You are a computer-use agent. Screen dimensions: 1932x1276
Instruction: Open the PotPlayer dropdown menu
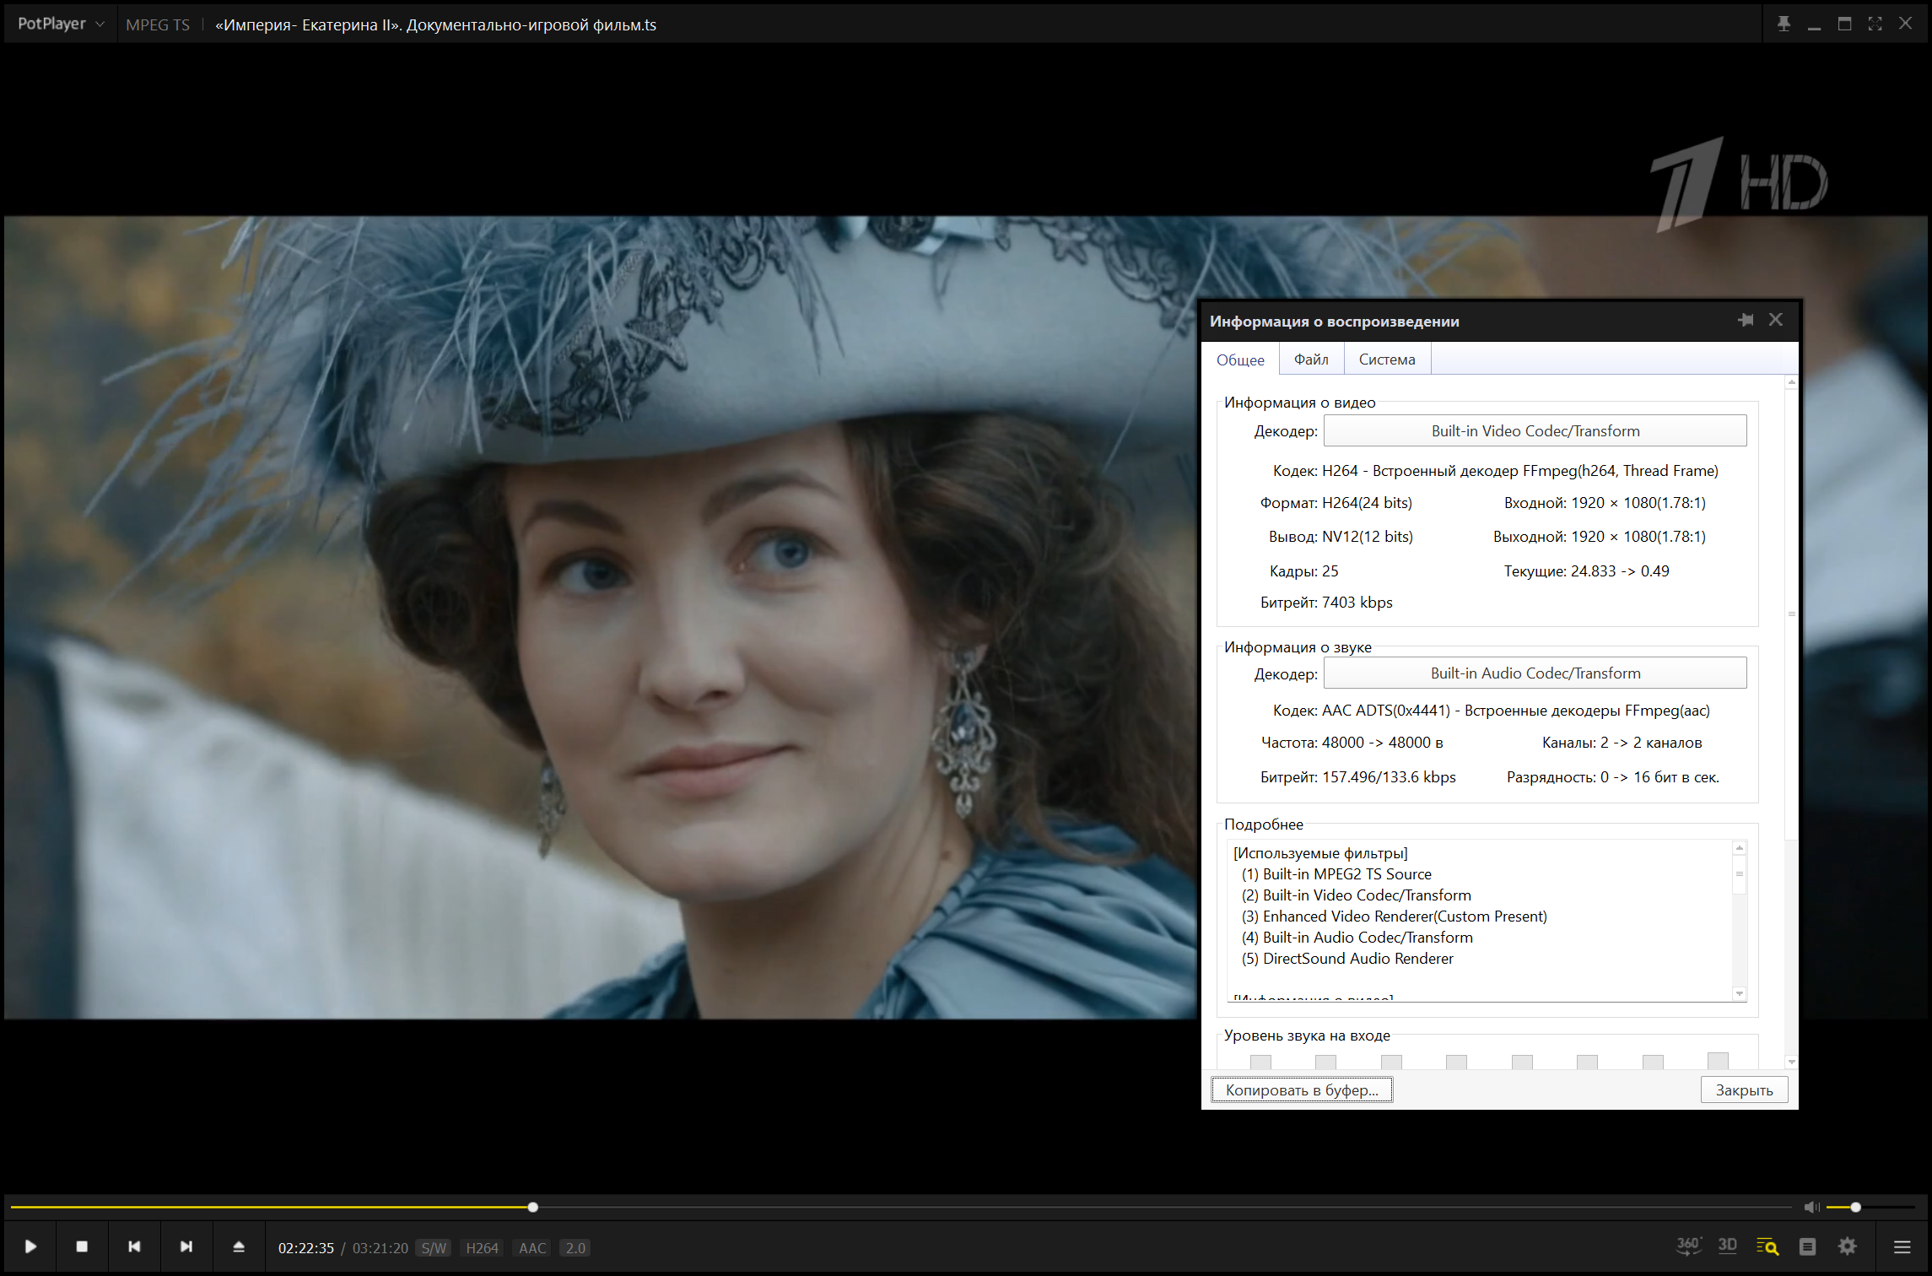(60, 24)
